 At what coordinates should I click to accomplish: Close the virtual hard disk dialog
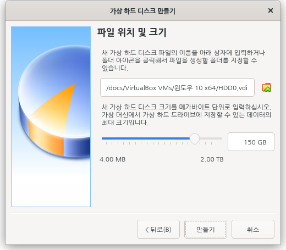tap(271, 10)
